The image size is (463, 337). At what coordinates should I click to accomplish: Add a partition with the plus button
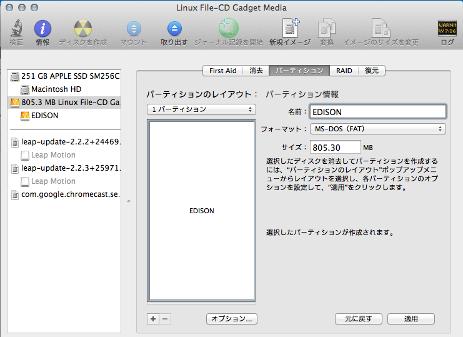153,319
